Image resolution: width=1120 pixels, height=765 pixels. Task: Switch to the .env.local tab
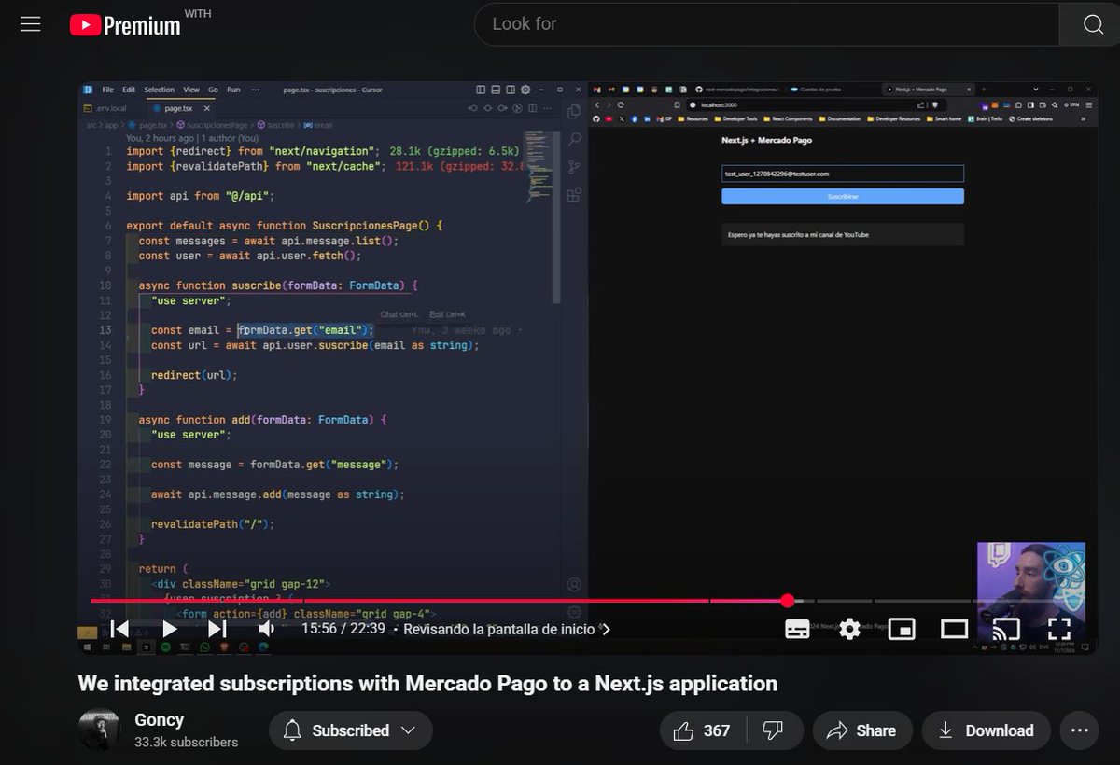click(x=113, y=107)
